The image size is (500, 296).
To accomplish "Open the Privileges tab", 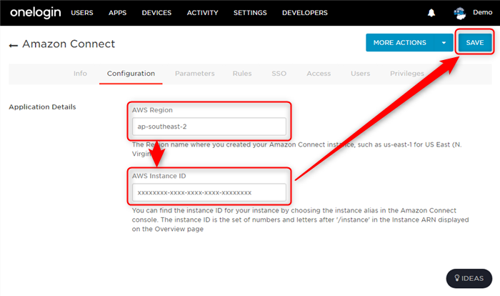I will click(x=407, y=74).
